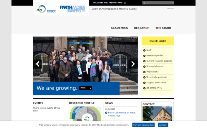Open Job offers ANTS quick link
This screenshot has width=207, height=129.
(x=154, y=88)
